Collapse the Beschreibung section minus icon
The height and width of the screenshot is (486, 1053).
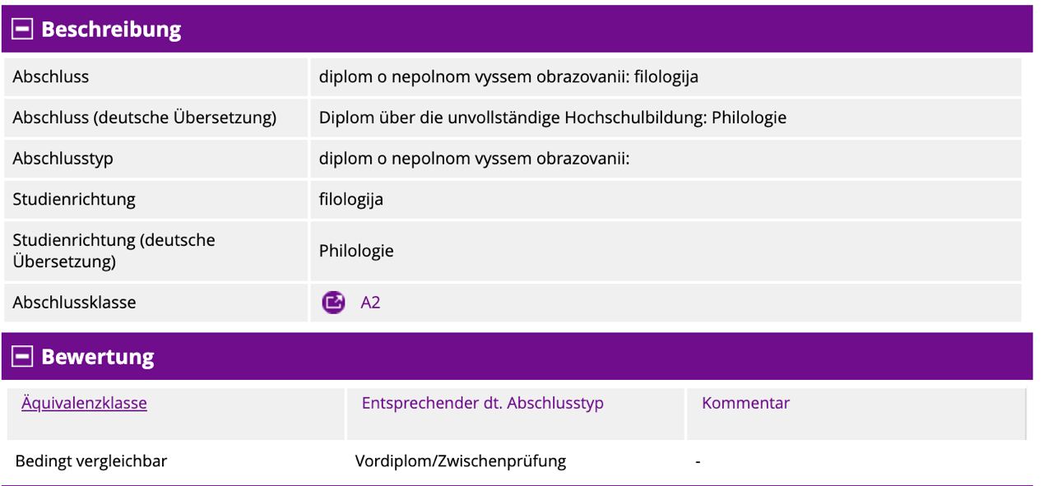click(22, 30)
